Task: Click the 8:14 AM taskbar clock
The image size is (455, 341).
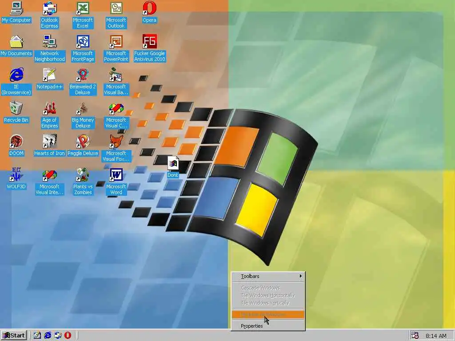Action: (x=436, y=336)
